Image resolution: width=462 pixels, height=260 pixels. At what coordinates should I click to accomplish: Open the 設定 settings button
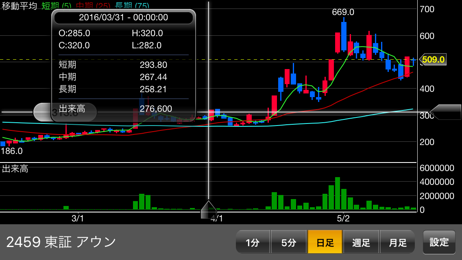click(439, 242)
